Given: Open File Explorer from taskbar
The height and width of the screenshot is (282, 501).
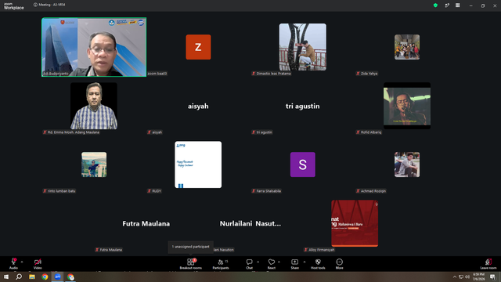Looking at the screenshot, I should tap(32, 277).
